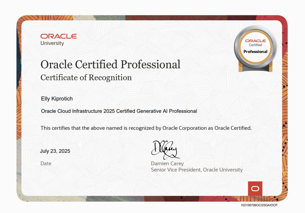
Task: Click the Generative AI Professional certification title
Action: coord(119,111)
